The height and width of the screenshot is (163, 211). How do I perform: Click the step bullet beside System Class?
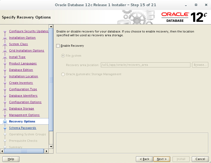click(x=5, y=44)
